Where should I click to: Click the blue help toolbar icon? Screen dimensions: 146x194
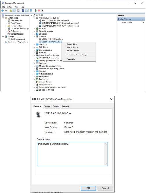point(23,10)
